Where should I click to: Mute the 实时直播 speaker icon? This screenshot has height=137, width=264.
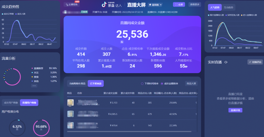[226, 62]
